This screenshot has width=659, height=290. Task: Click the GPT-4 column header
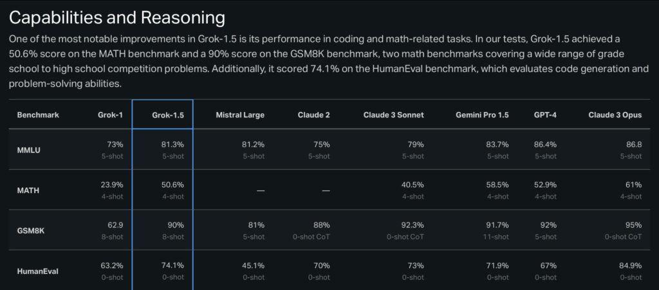(x=545, y=115)
